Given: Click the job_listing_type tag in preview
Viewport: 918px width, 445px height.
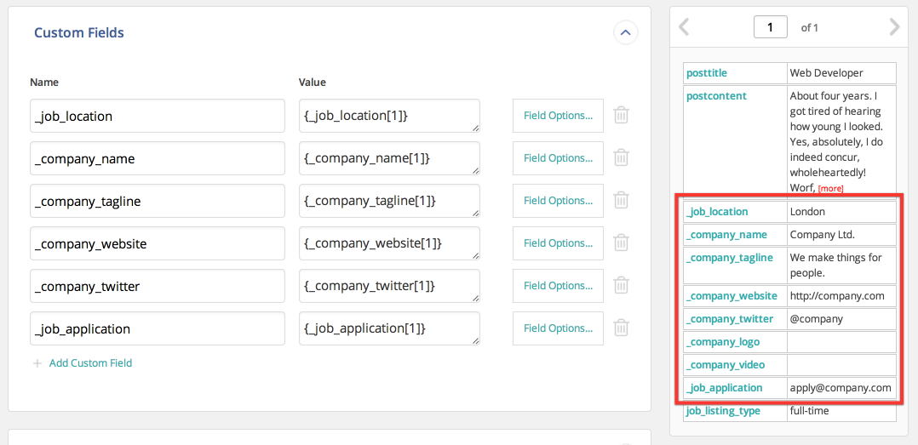Looking at the screenshot, I should pos(723,411).
